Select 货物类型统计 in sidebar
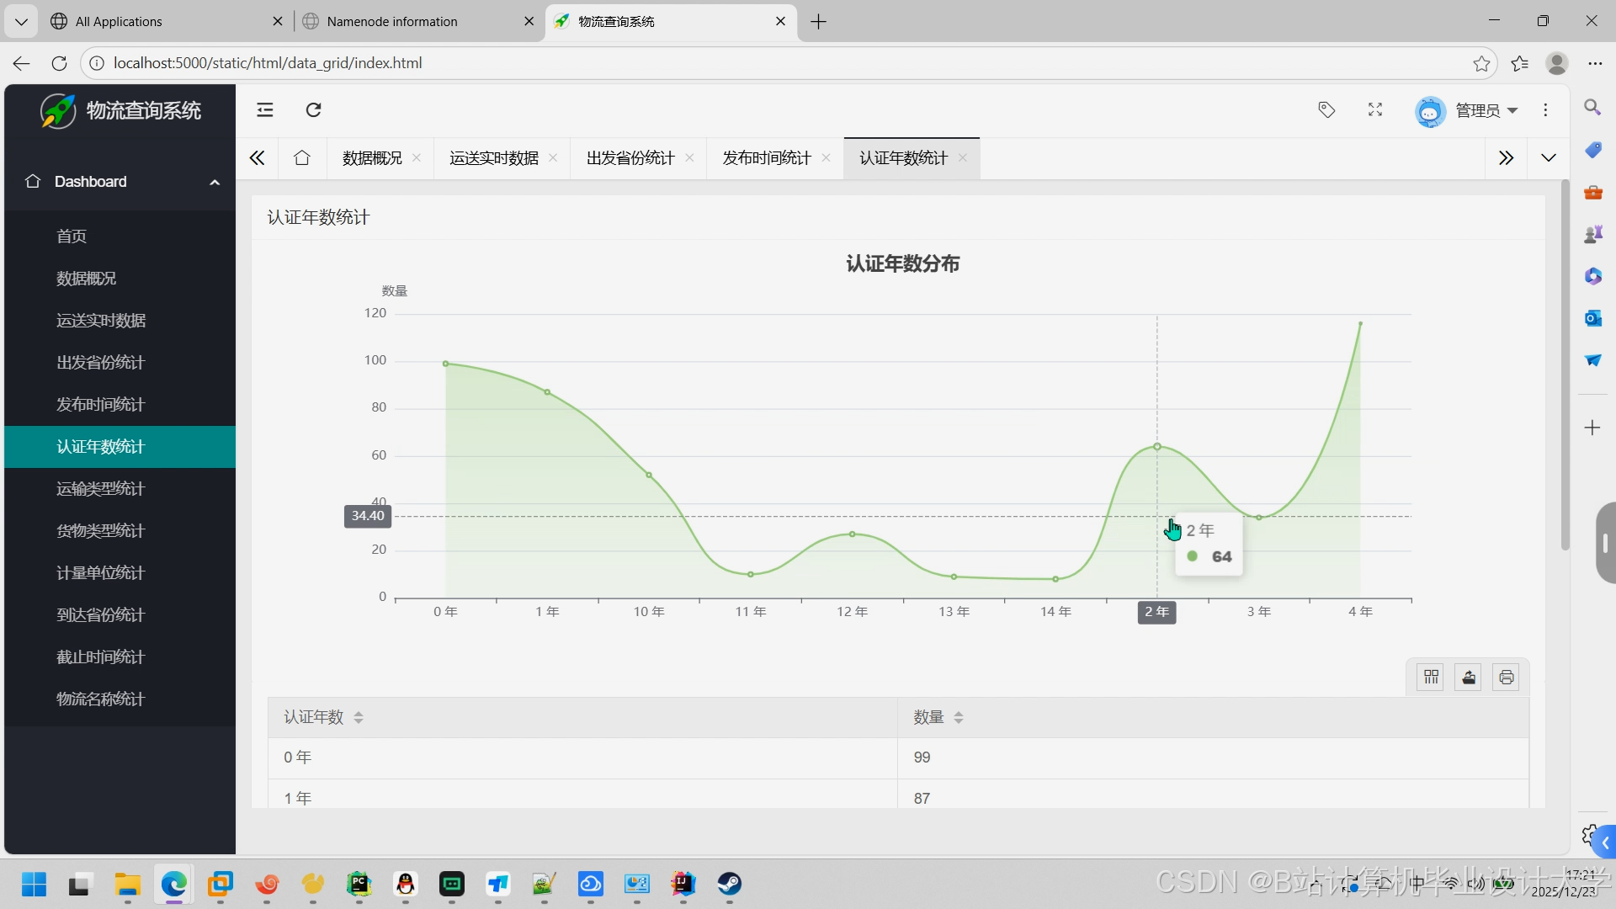The height and width of the screenshot is (909, 1616). [100, 531]
